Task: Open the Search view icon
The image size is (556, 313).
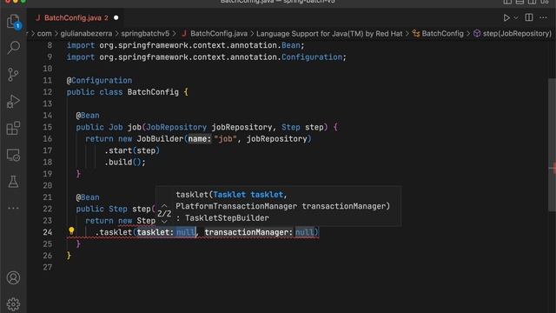Action: click(x=14, y=47)
